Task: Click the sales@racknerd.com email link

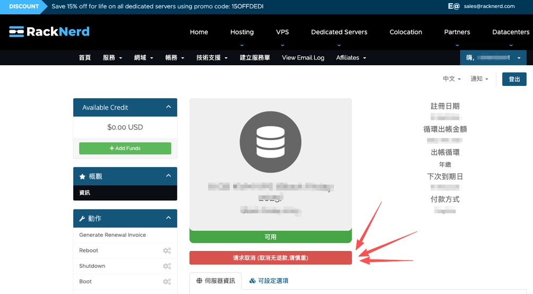Action: [x=489, y=6]
